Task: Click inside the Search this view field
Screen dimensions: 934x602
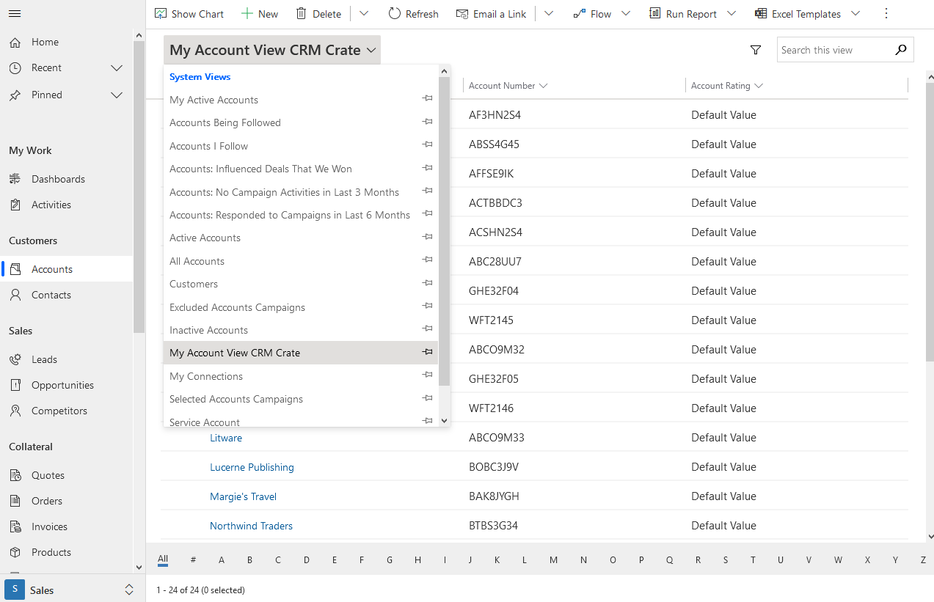Action: pyautogui.click(x=836, y=49)
